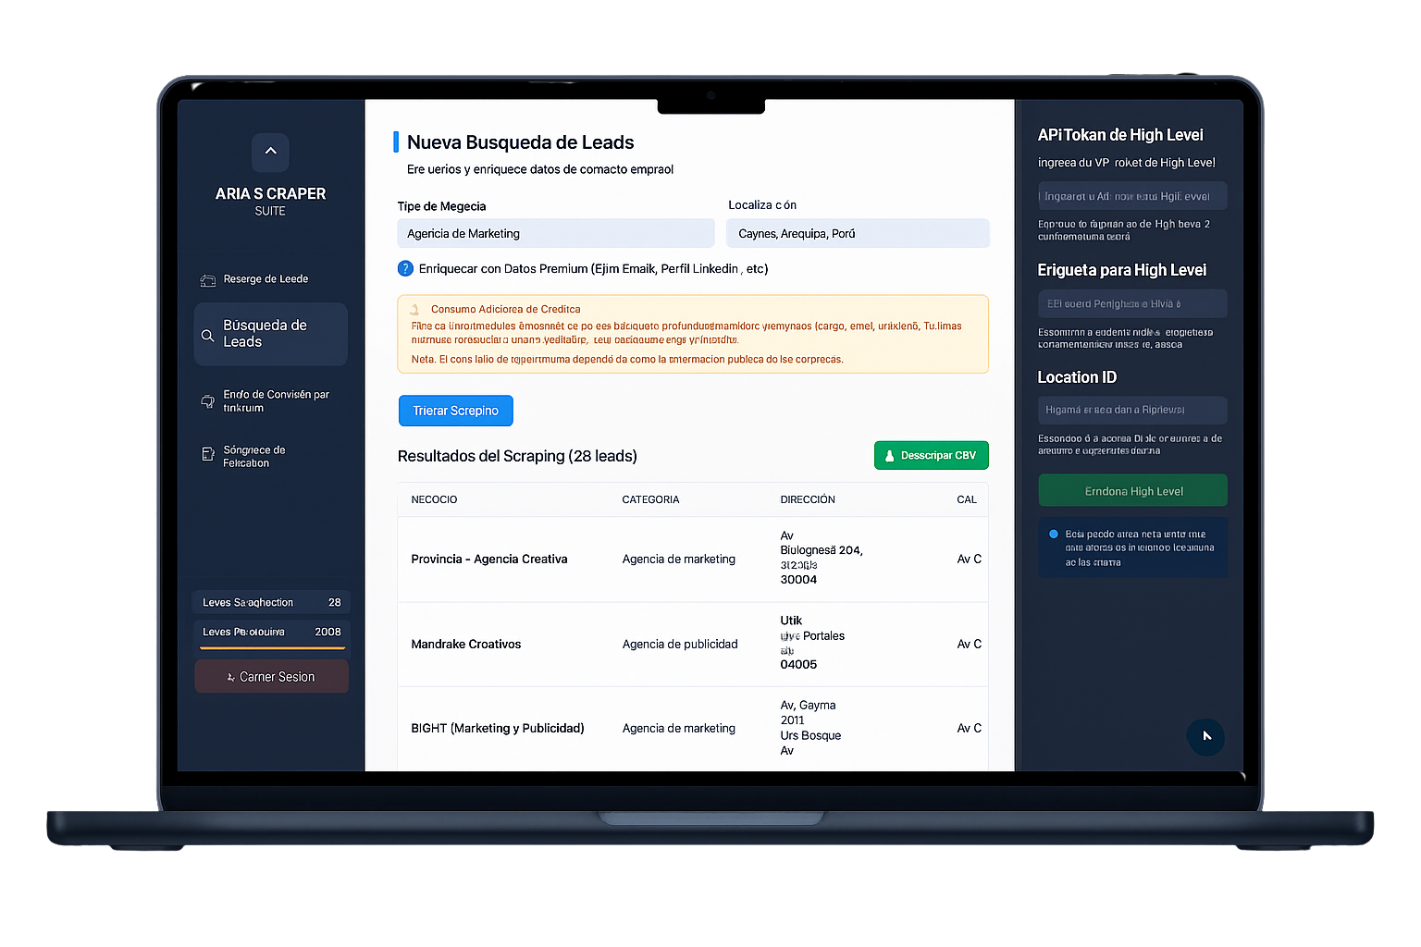Image resolution: width=1421 pixels, height=947 pixels.
Task: Focus the "Tipe de Megecia" input field
Action: 556,233
